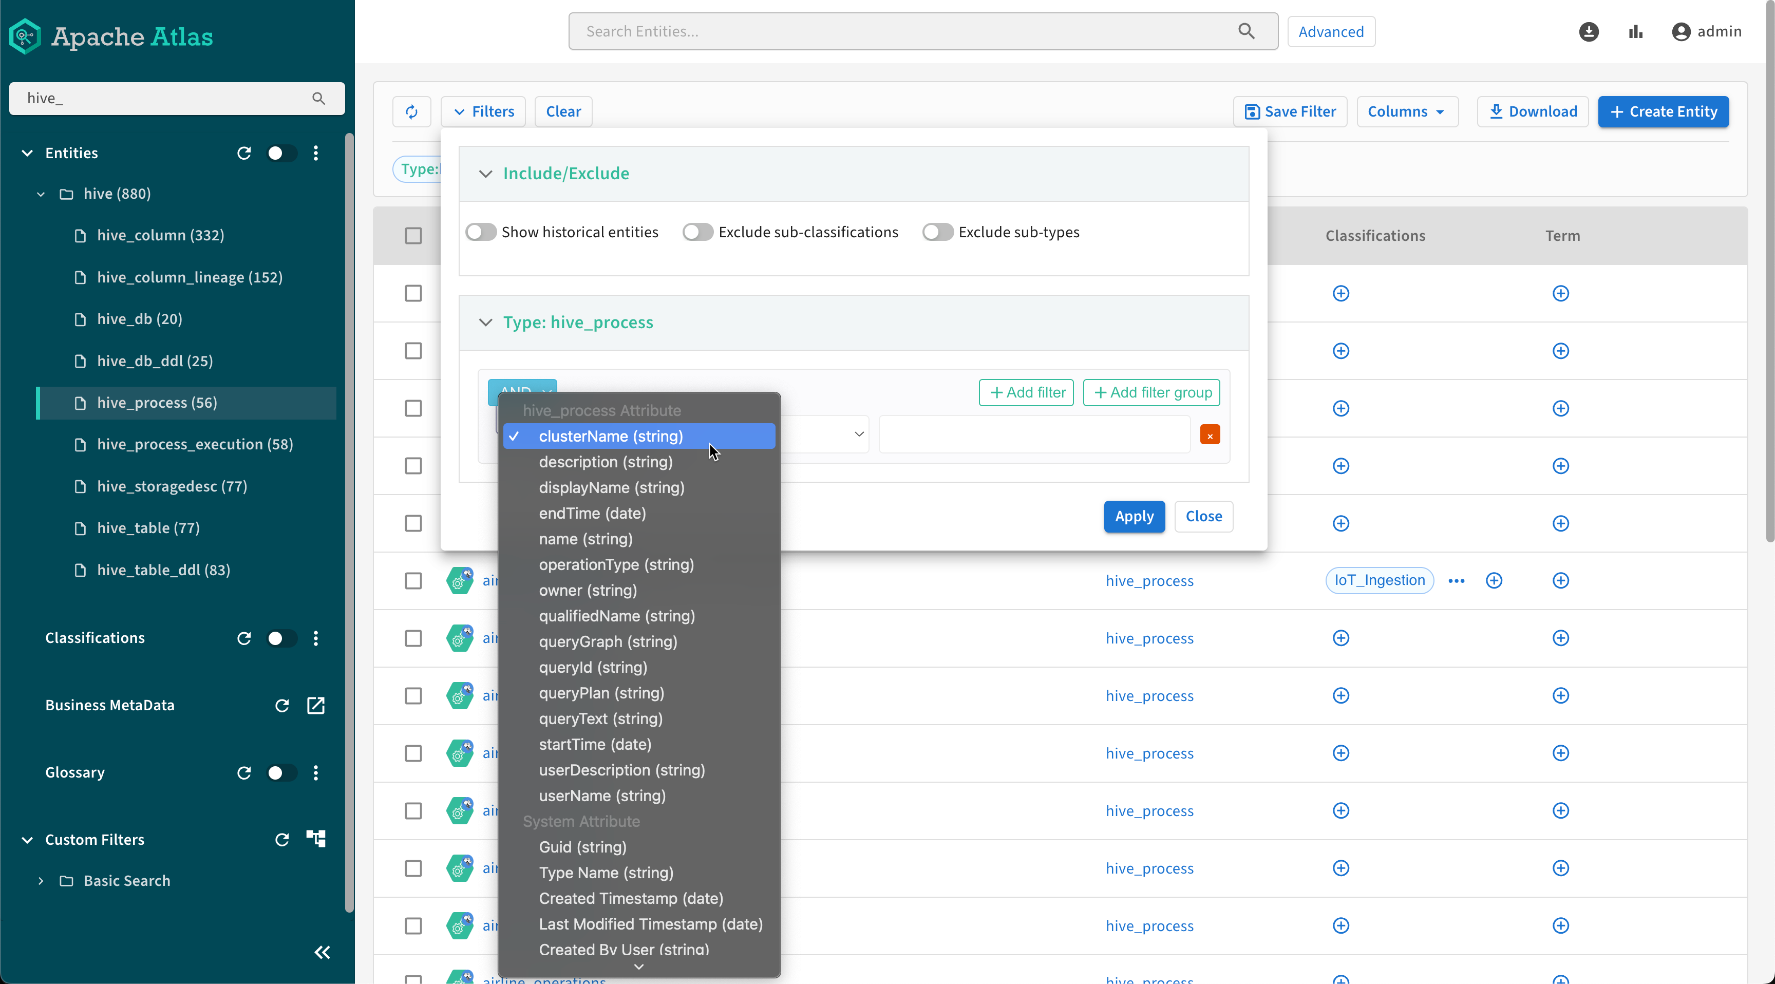Expand the Basic Search folder
Screen dimensions: 1775x984
pos(41,881)
